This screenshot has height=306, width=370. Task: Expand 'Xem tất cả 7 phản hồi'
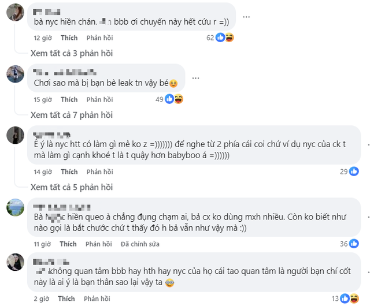point(71,115)
